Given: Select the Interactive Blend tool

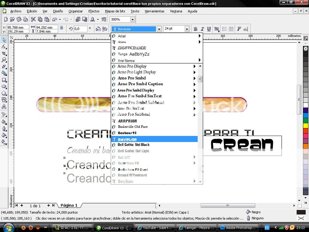Looking at the screenshot, I should 4,114.
